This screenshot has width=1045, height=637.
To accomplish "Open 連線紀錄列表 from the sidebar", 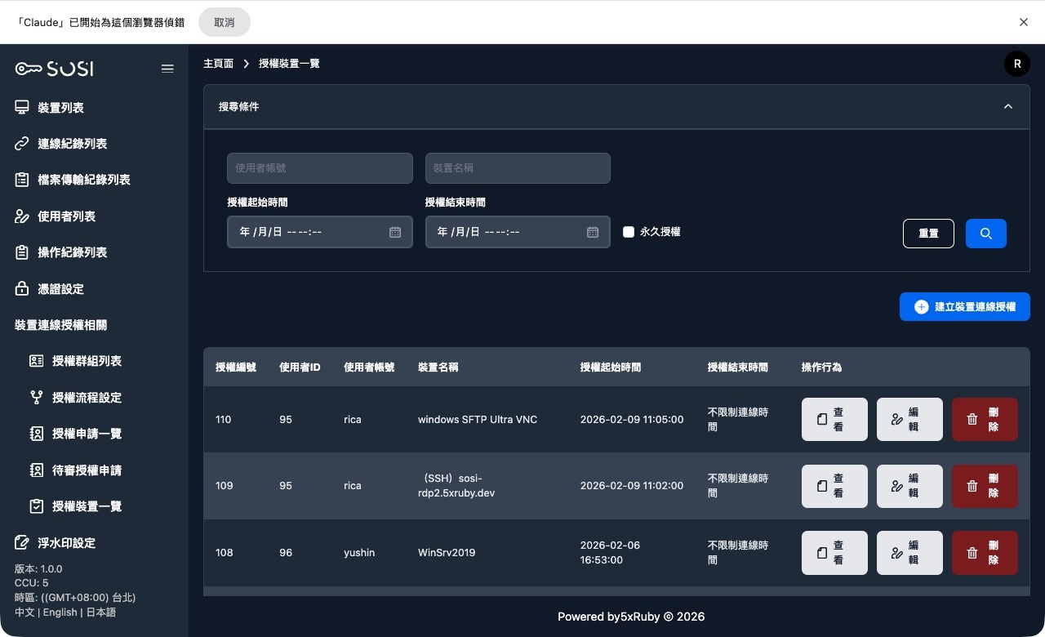I will pyautogui.click(x=72, y=144).
